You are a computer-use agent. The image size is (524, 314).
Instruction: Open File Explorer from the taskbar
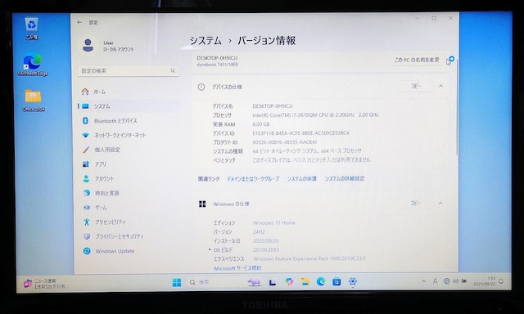(x=305, y=282)
